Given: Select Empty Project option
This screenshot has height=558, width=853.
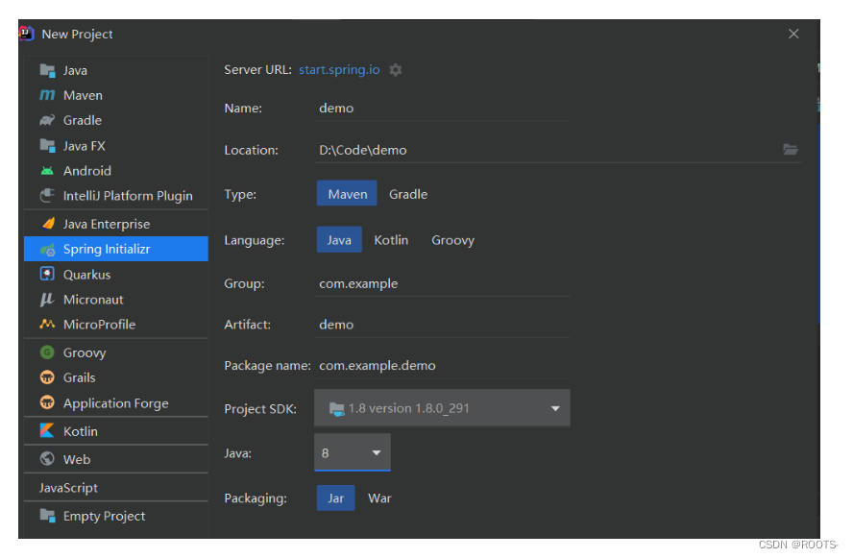Looking at the screenshot, I should pos(116,516).
